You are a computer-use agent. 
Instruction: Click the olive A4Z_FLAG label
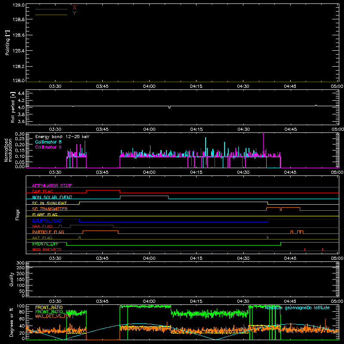(x=42, y=238)
